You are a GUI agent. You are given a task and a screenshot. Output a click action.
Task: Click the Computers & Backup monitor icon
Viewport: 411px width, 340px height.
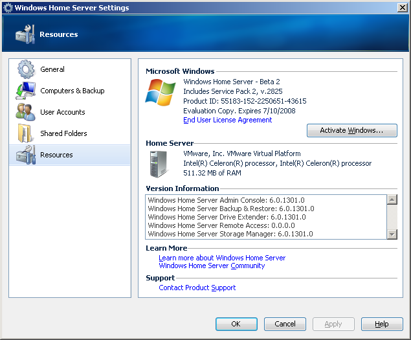coord(26,91)
